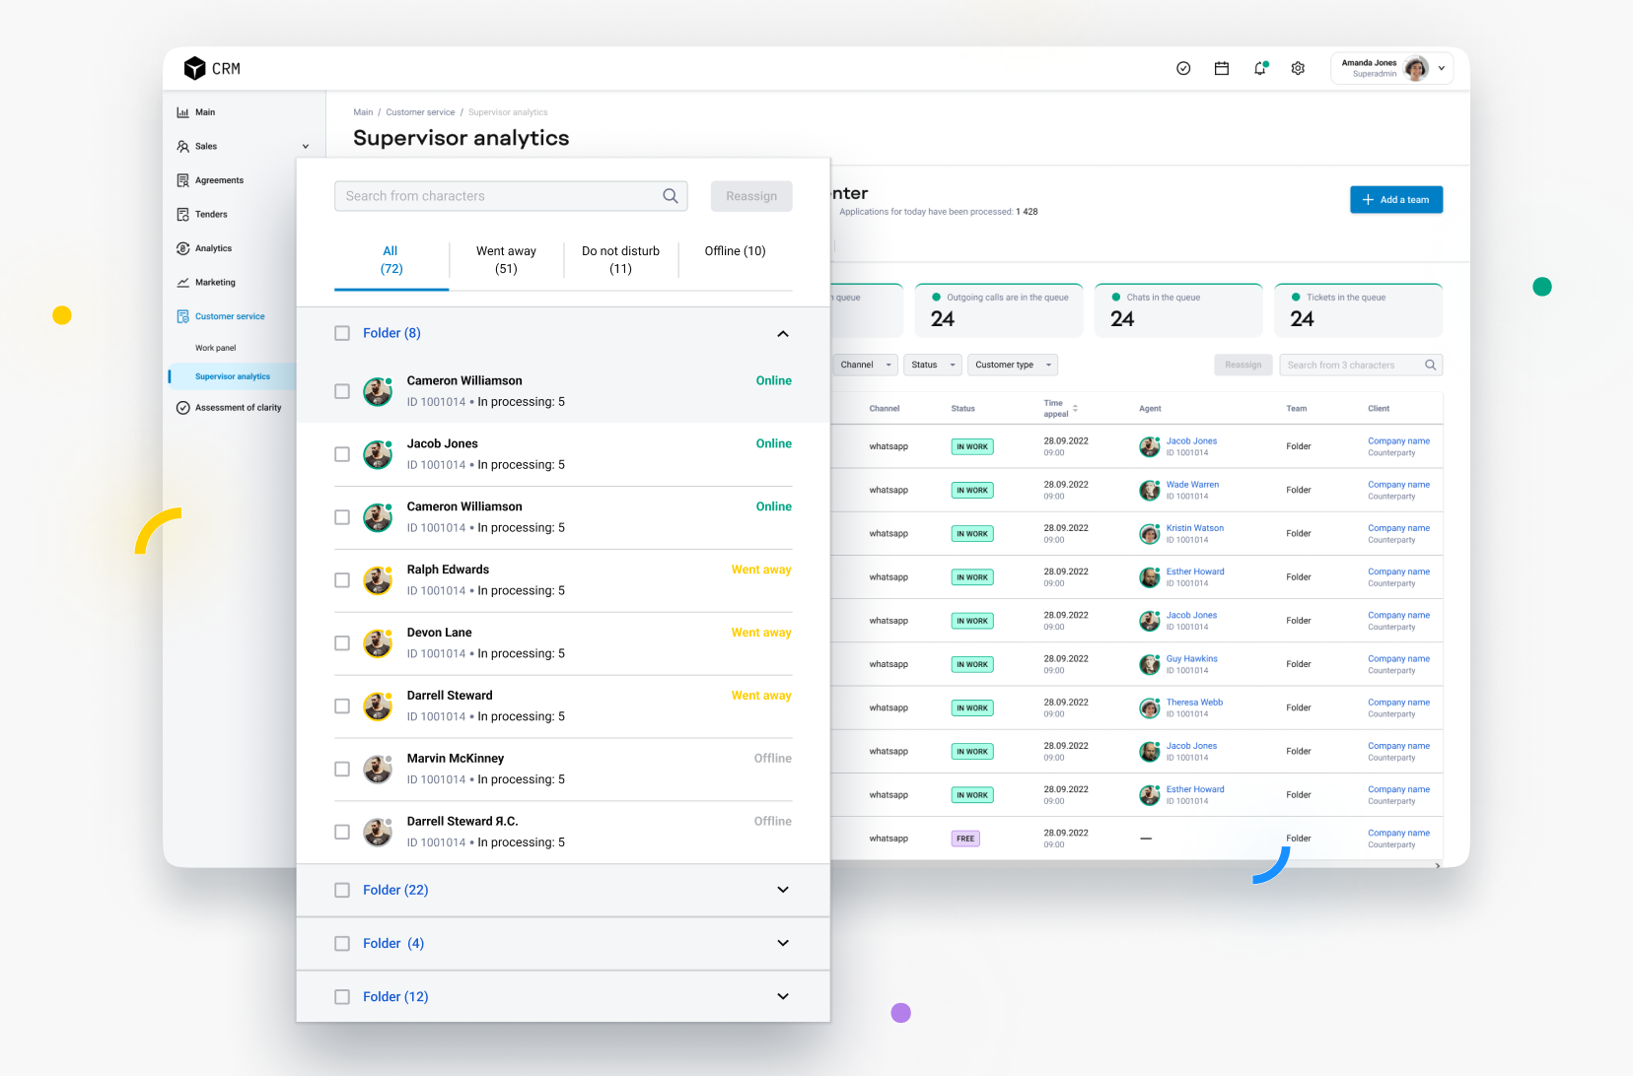The width and height of the screenshot is (1633, 1076).
Task: Collapse the Folder (8) group
Action: (783, 334)
